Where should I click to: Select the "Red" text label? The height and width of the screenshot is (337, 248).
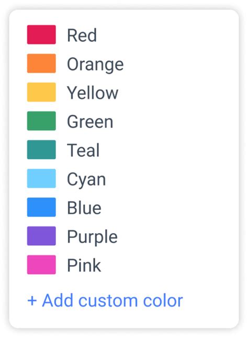click(82, 35)
